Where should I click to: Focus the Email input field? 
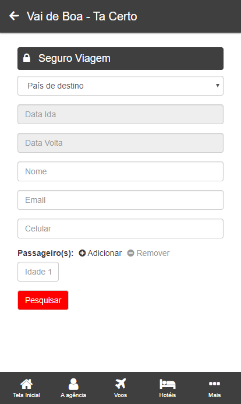click(120, 200)
